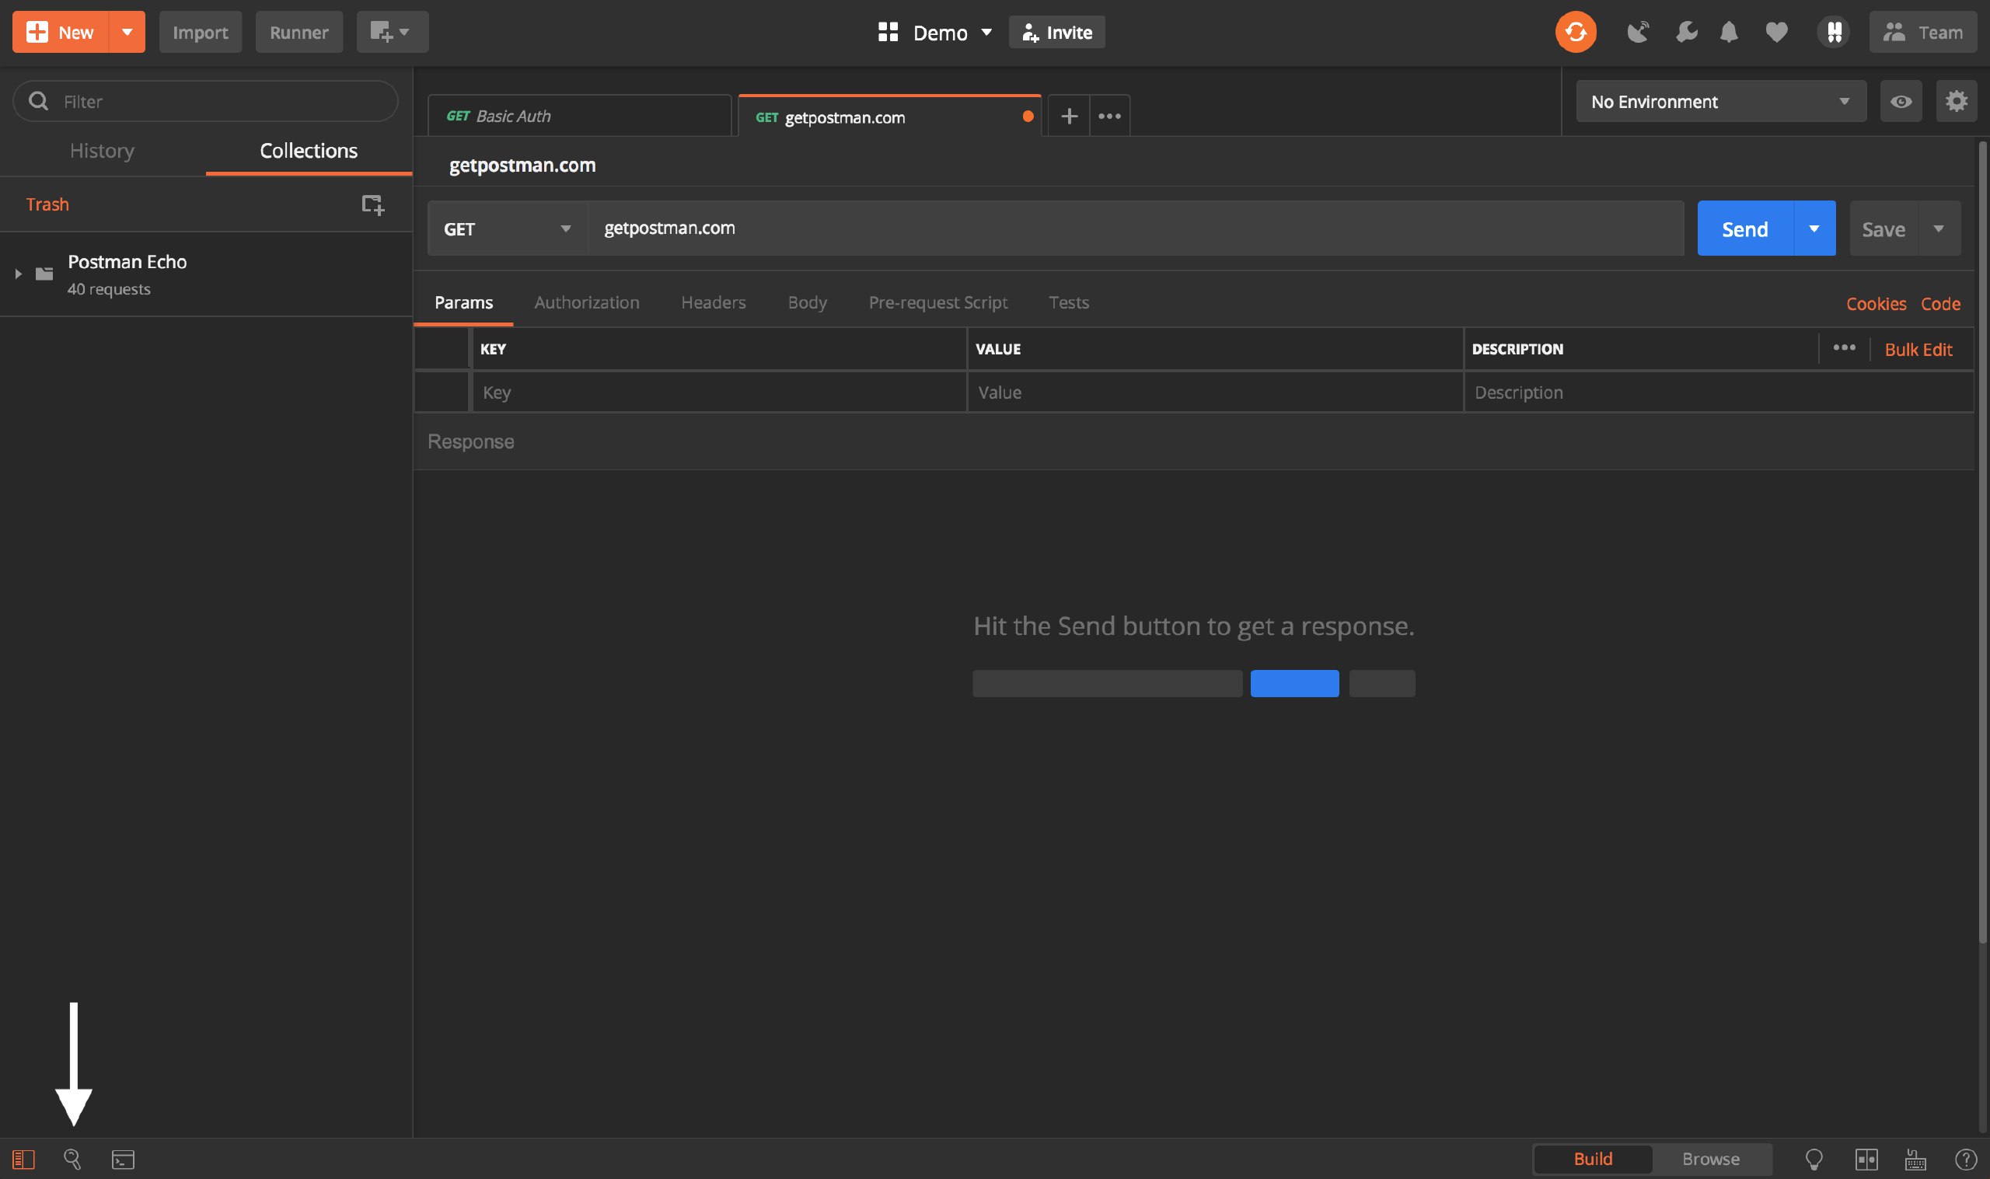
Task: Toggle the sidebar icon in status bar
Action: point(24,1159)
